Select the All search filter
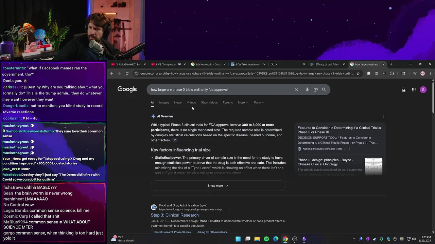The width and height of the screenshot is (435, 244). (x=152, y=103)
